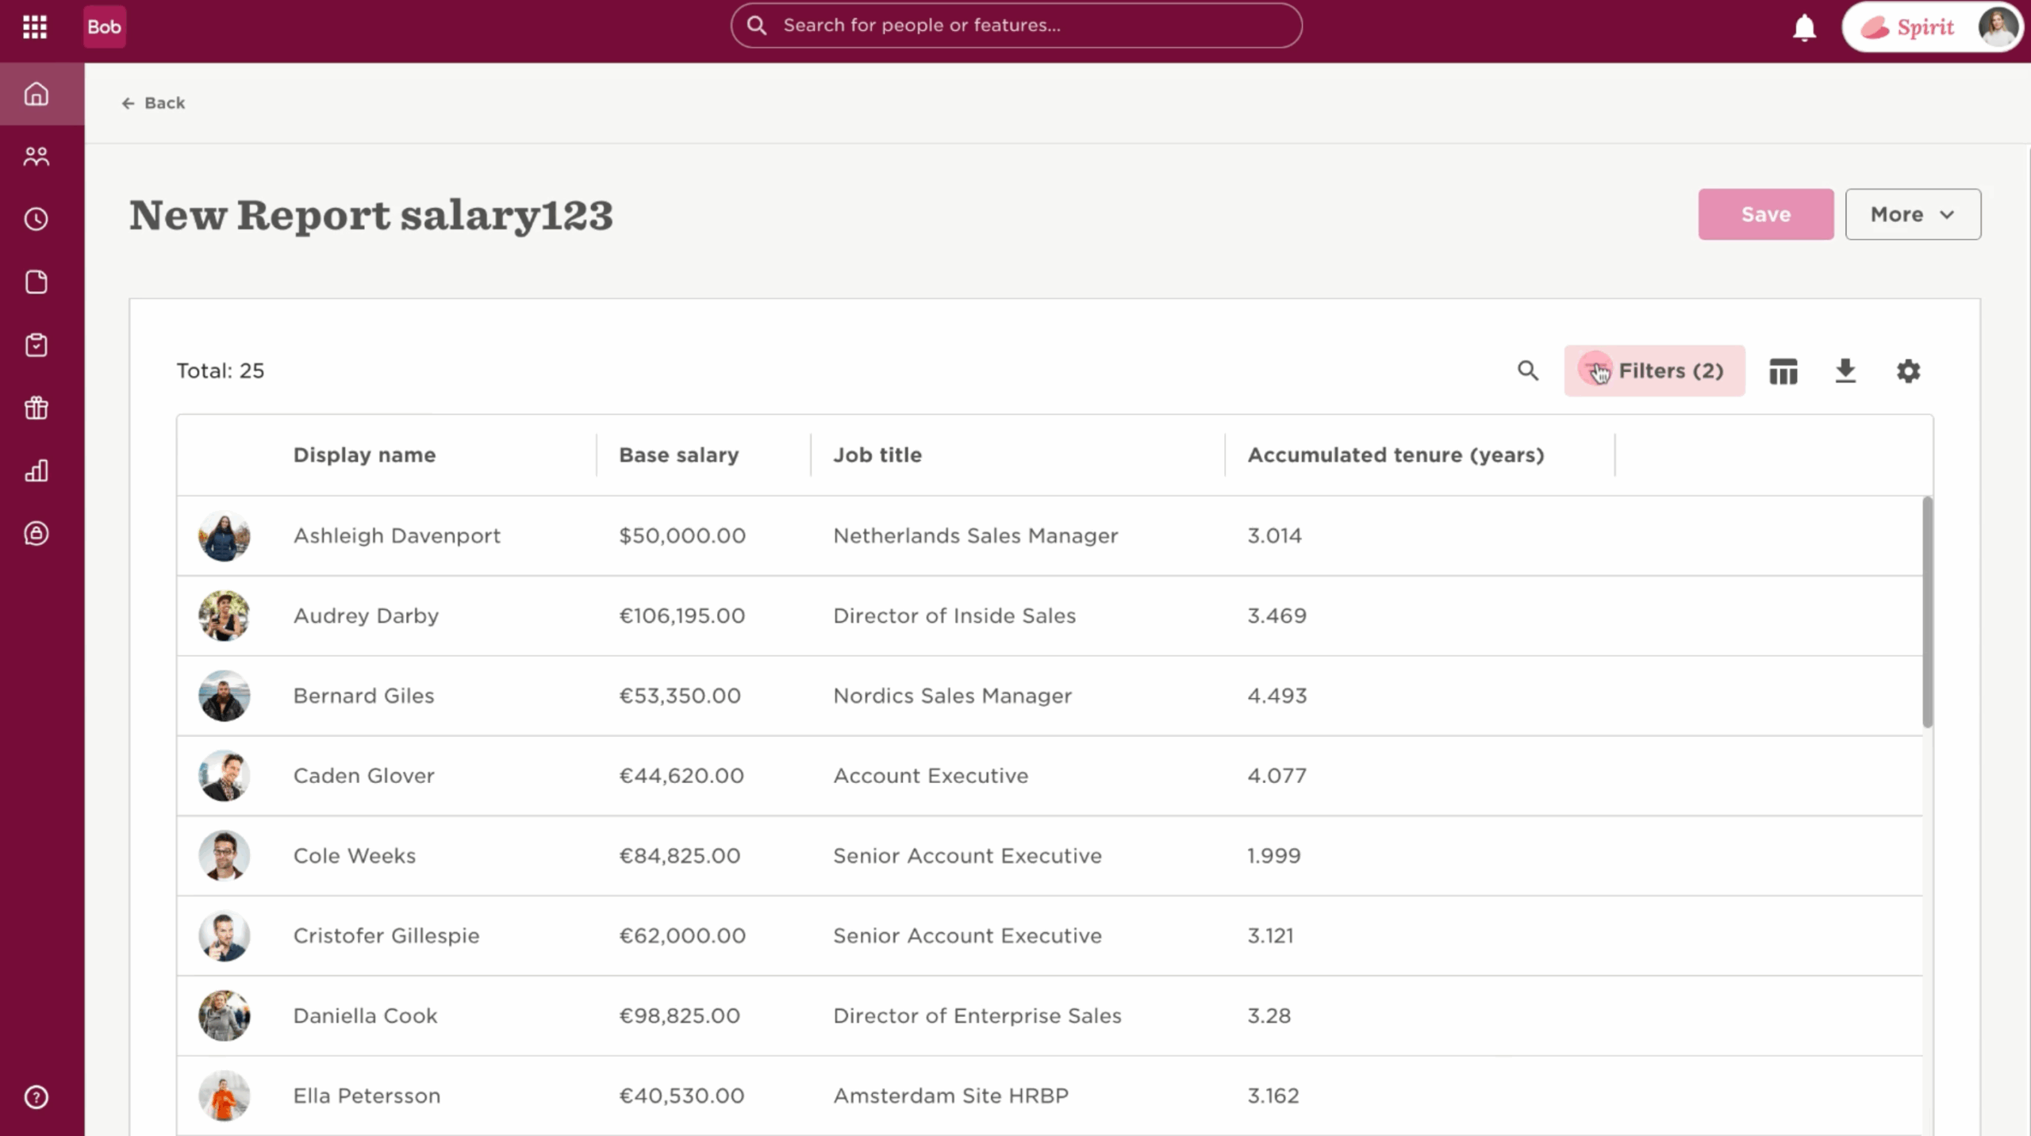Select the name Ashleigh Davenport
The image size is (2031, 1136).
point(397,535)
